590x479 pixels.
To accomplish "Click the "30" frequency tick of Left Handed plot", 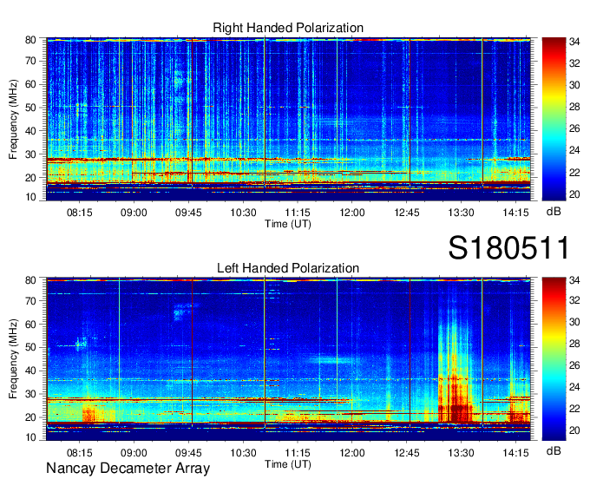I will [30, 394].
